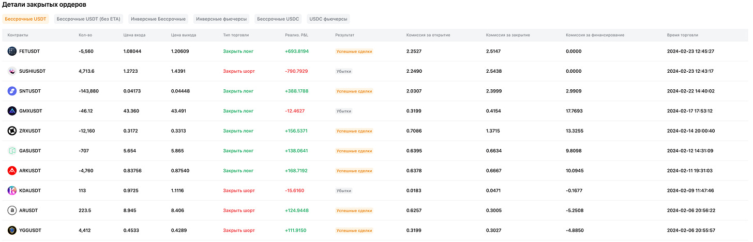Click the ZRXUSDT contract name

(30, 131)
